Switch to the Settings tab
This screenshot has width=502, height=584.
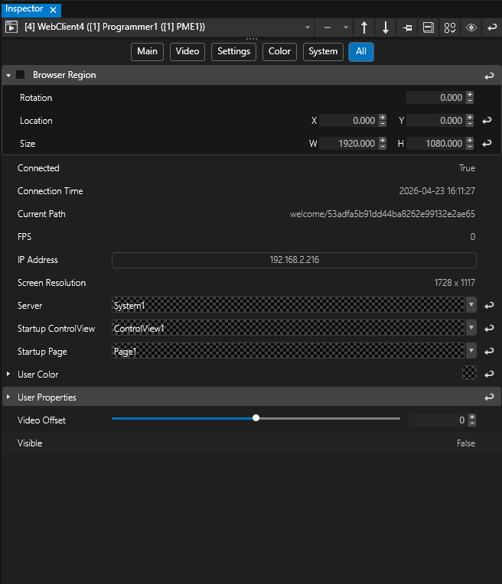tap(234, 51)
